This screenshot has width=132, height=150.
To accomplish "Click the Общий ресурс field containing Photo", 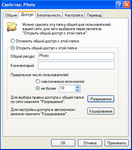I will coord(76,56).
